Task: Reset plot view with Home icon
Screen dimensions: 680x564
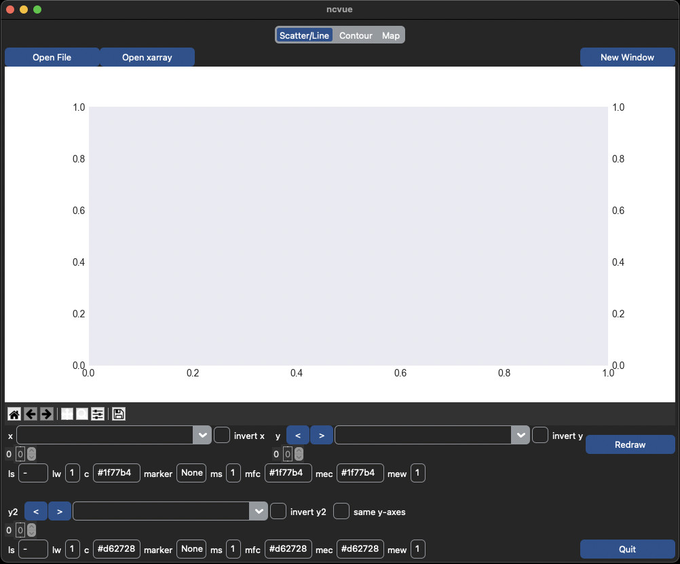Action: point(14,415)
